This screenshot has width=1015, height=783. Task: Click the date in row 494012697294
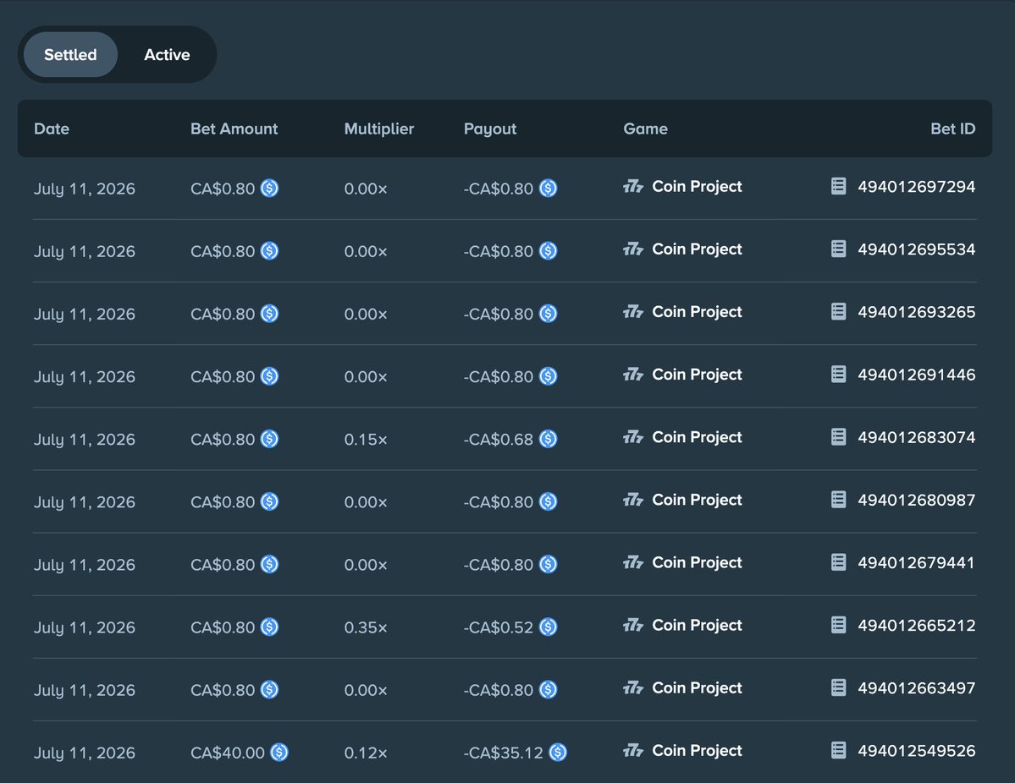[x=84, y=189]
